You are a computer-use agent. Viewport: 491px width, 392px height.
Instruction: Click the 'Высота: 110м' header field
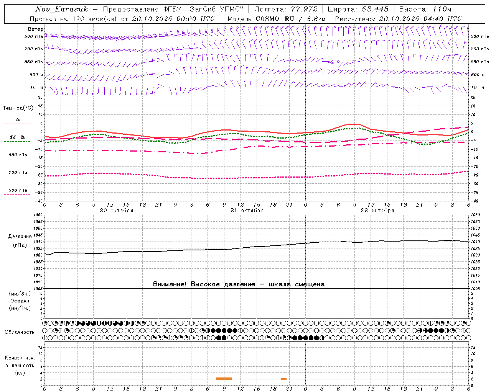coord(425,9)
